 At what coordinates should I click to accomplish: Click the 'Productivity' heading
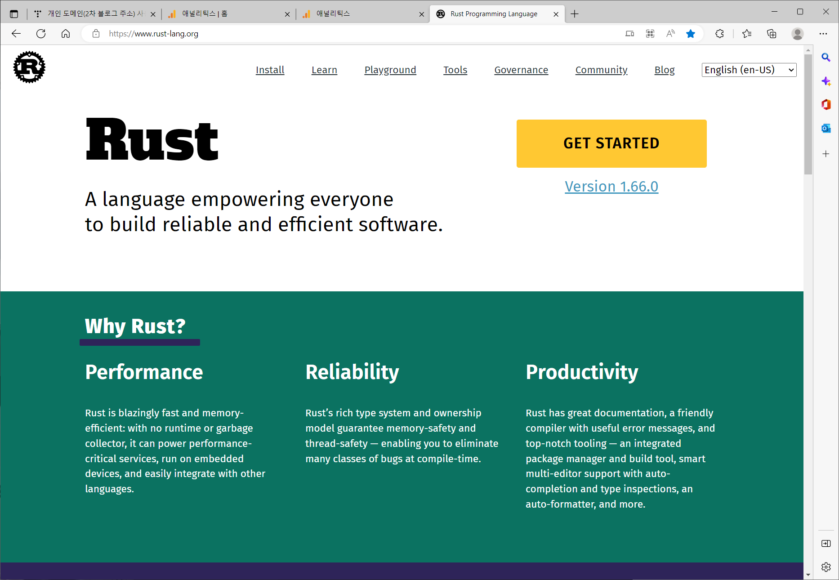pos(582,372)
